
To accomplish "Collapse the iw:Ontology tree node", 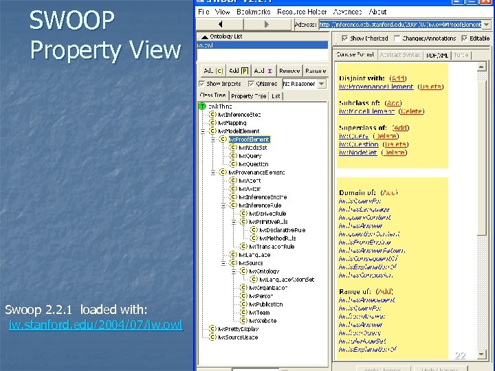I will [x=234, y=271].
